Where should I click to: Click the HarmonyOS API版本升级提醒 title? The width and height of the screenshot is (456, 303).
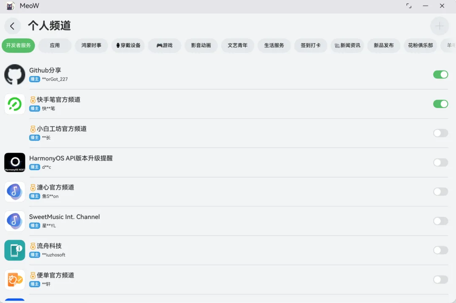(71, 158)
